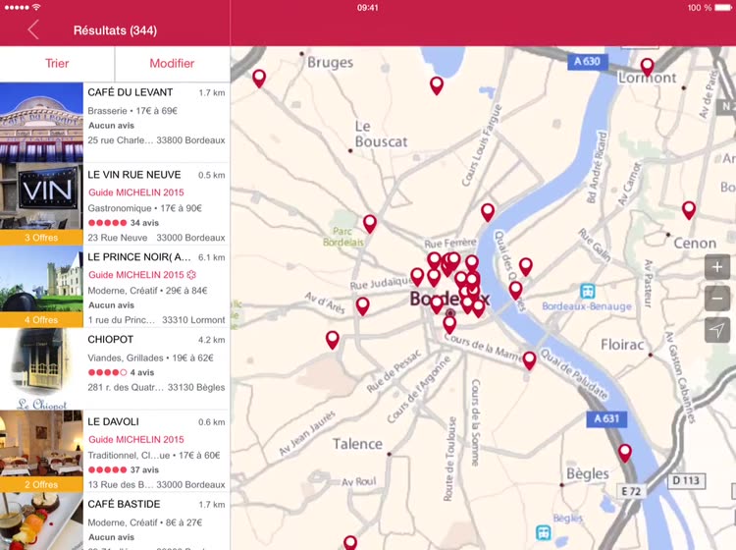Tap the Bordeaux-Benauge tram station icon
The height and width of the screenshot is (550, 736).
pyautogui.click(x=587, y=291)
